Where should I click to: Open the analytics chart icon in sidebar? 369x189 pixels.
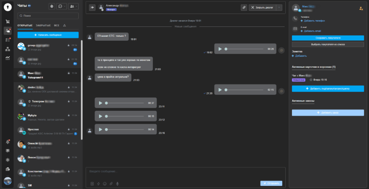tap(8, 58)
